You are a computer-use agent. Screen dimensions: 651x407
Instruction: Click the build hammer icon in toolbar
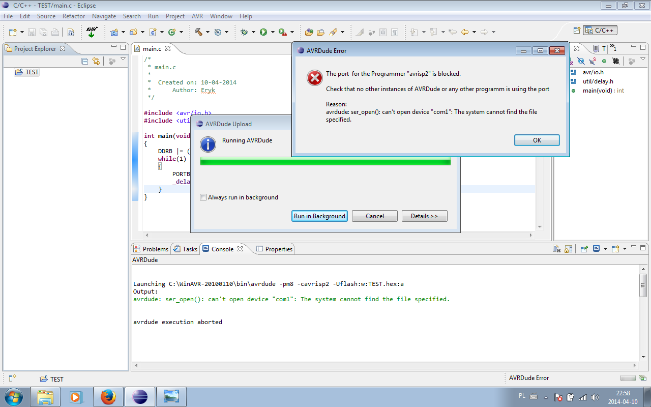198,32
